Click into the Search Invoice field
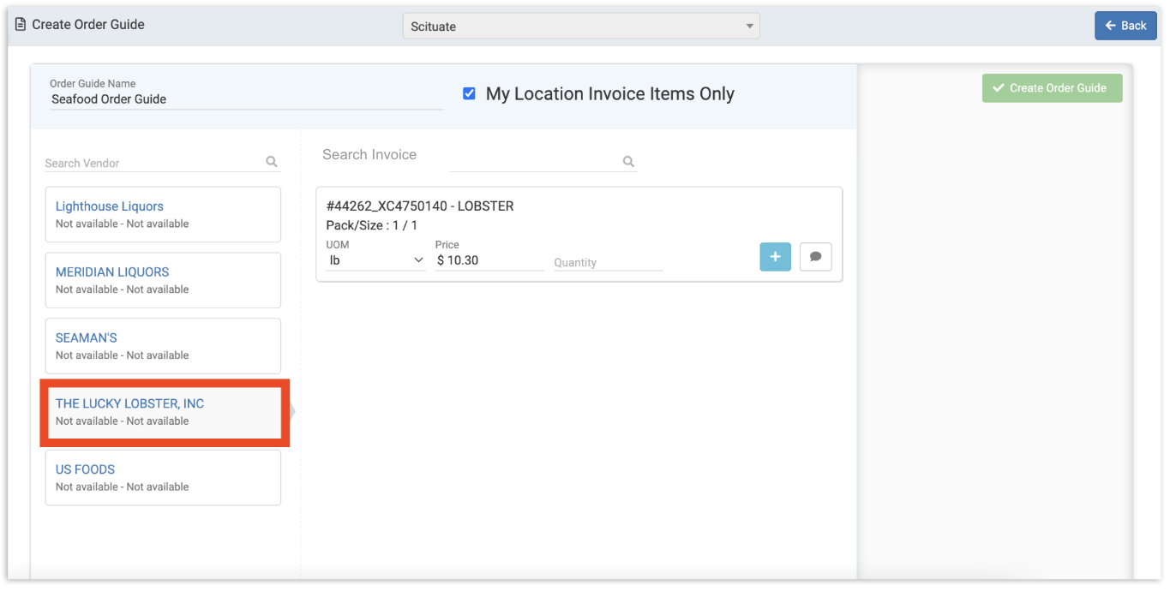1176x591 pixels. [x=533, y=162]
